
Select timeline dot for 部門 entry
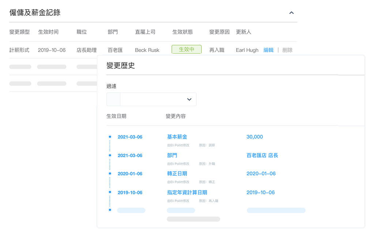coord(110,155)
